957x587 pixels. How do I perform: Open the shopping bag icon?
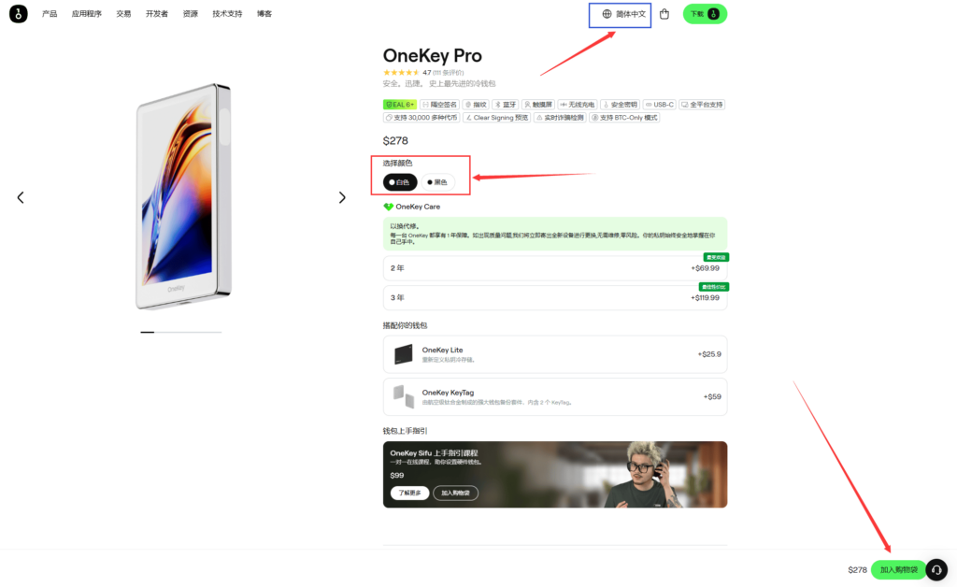click(664, 14)
